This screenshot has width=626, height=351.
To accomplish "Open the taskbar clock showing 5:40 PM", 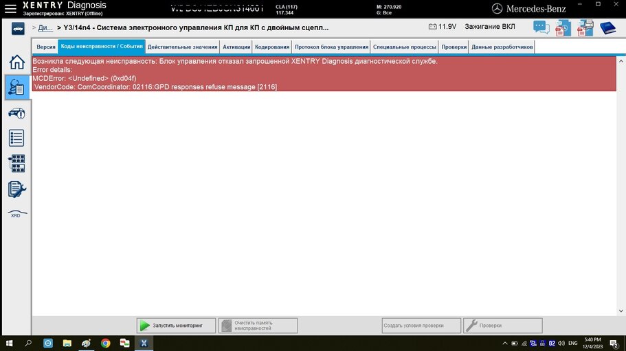I will 593,343.
